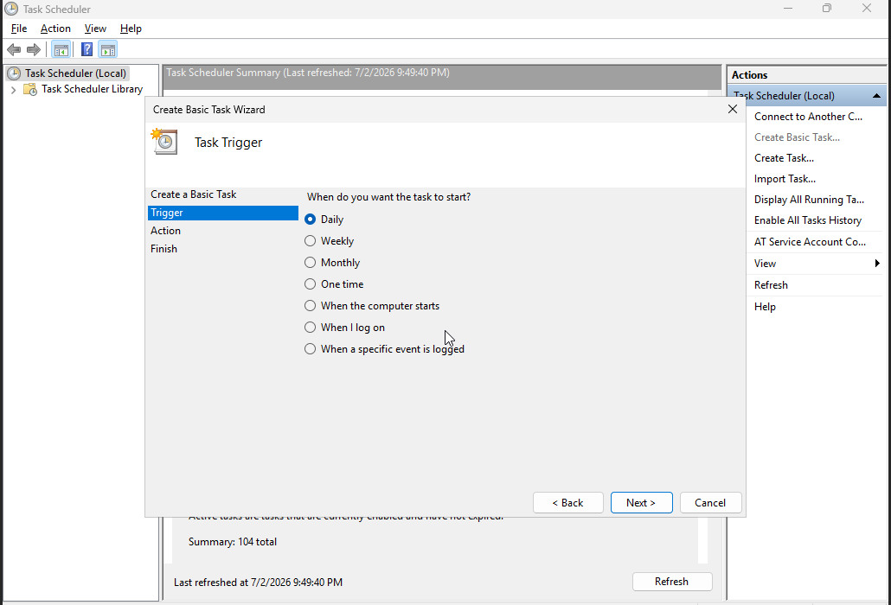Maximize the Task Scheduler window
Viewport: 891px width, 605px height.
(x=827, y=9)
